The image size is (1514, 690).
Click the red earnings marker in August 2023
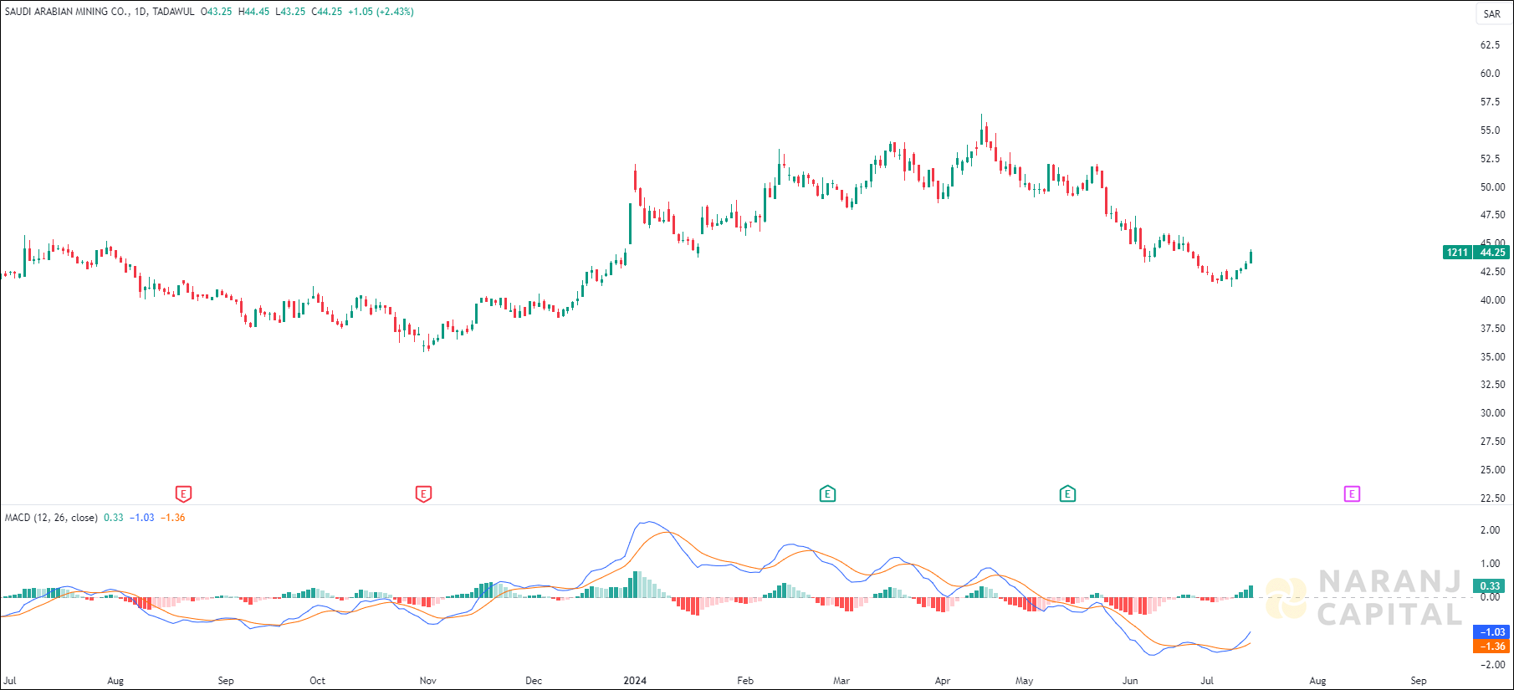pyautogui.click(x=184, y=494)
